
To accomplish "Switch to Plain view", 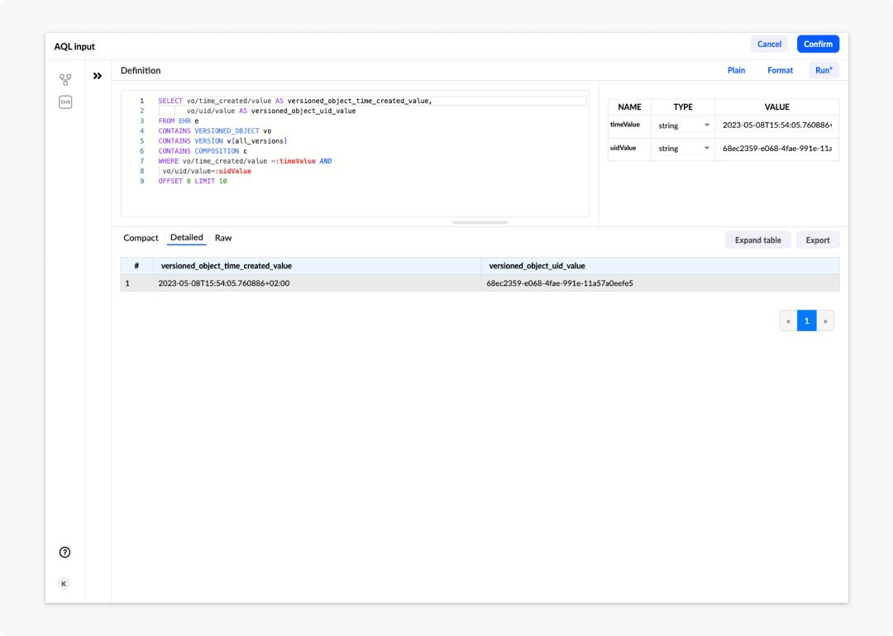I will pos(736,70).
